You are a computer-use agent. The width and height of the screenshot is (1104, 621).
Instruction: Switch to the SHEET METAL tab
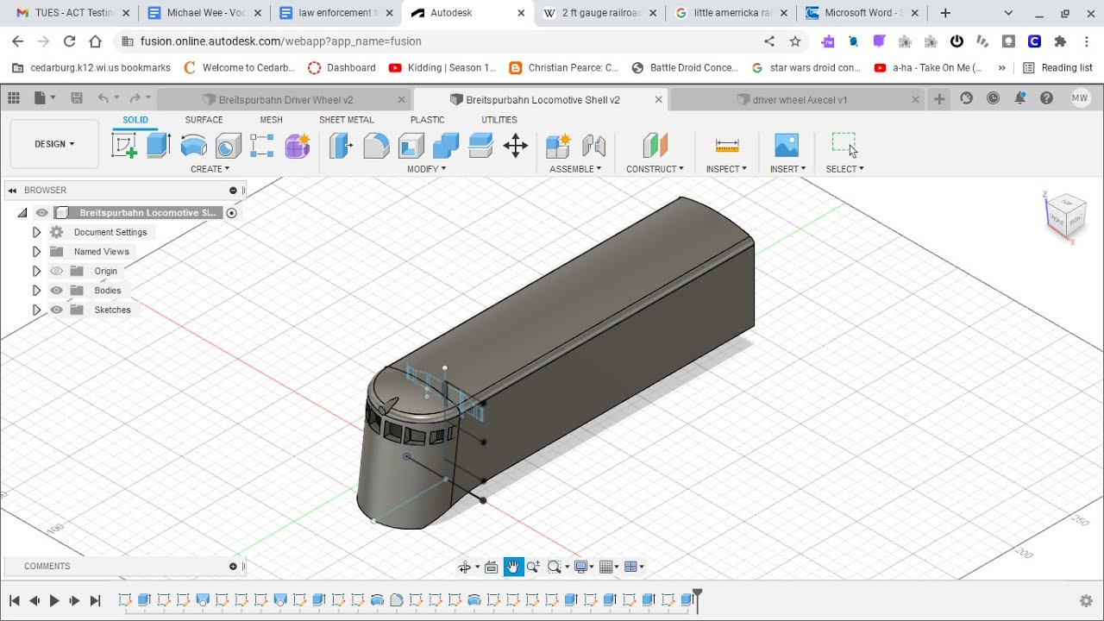346,120
